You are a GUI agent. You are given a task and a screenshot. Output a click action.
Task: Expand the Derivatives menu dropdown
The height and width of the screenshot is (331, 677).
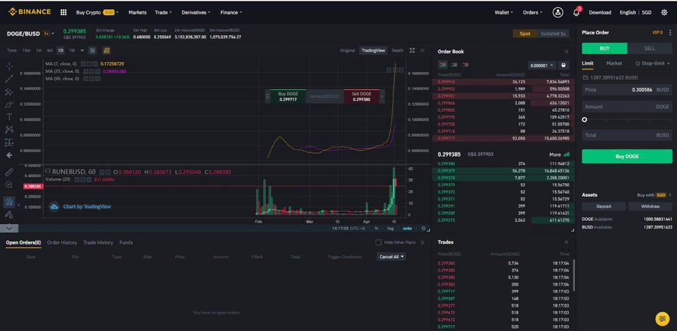196,13
